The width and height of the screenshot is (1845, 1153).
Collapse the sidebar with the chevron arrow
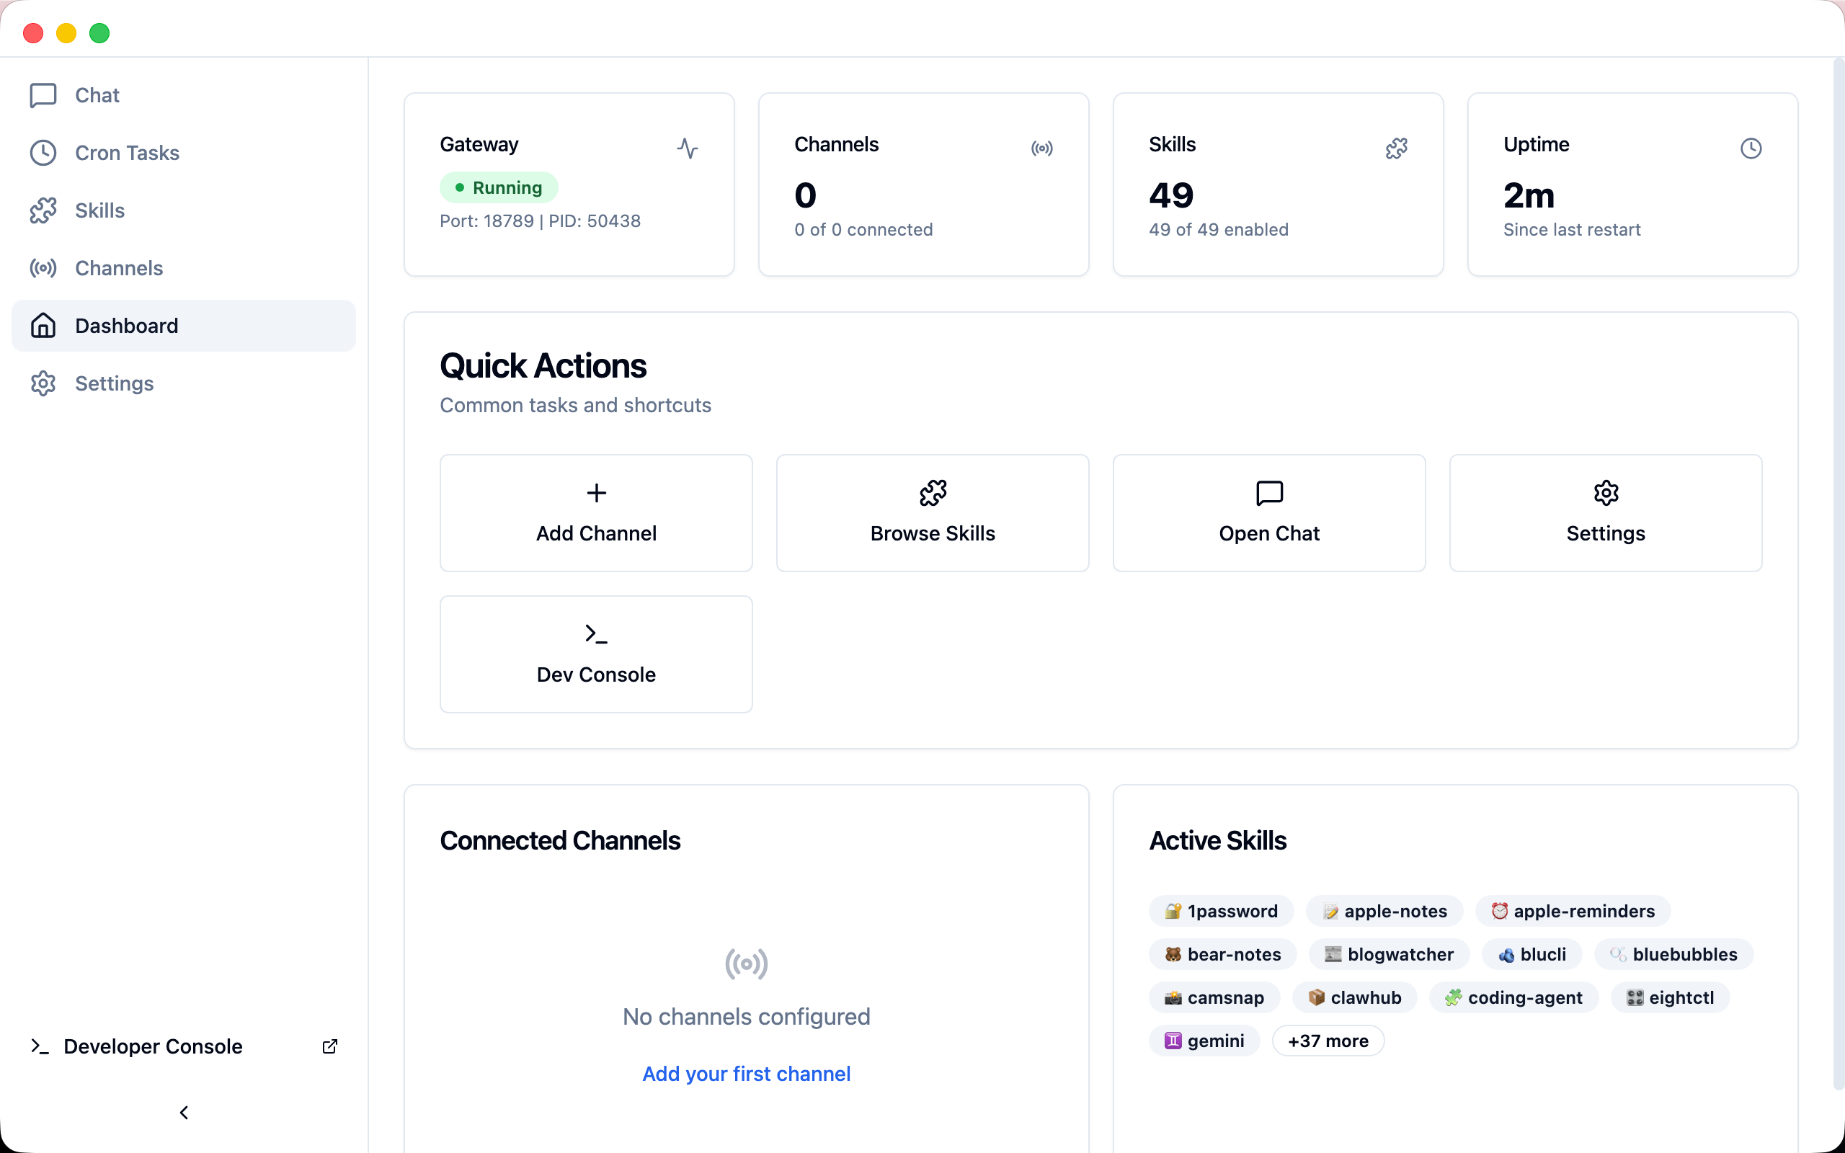(184, 1113)
